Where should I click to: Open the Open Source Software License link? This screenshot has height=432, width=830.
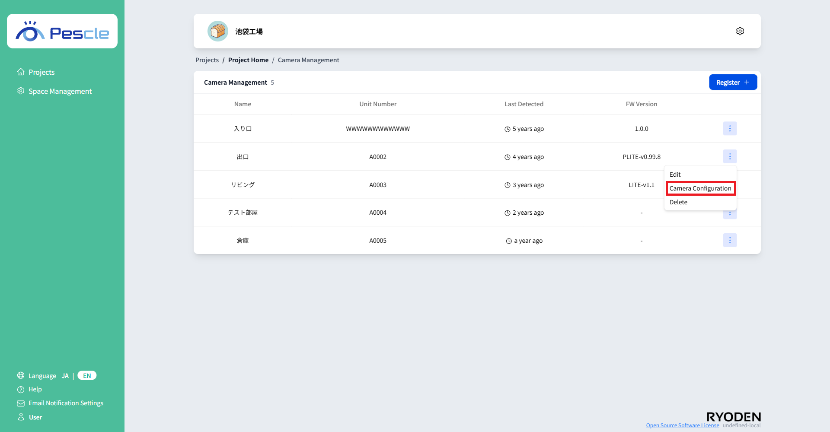click(682, 426)
